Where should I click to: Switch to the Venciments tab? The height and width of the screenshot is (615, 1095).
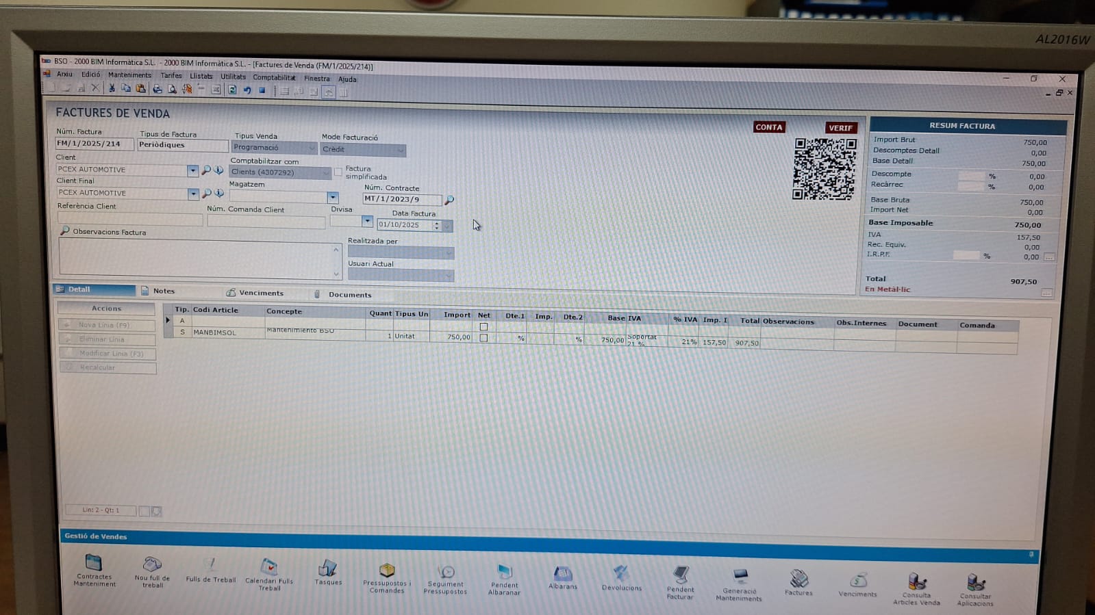pyautogui.click(x=260, y=293)
